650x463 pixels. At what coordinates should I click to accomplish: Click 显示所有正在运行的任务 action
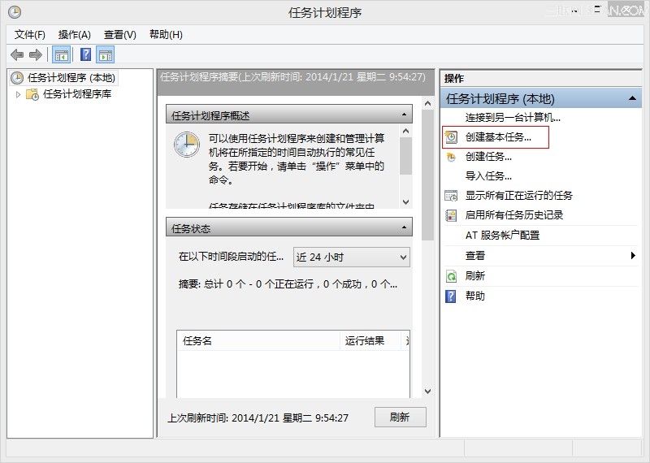518,195
